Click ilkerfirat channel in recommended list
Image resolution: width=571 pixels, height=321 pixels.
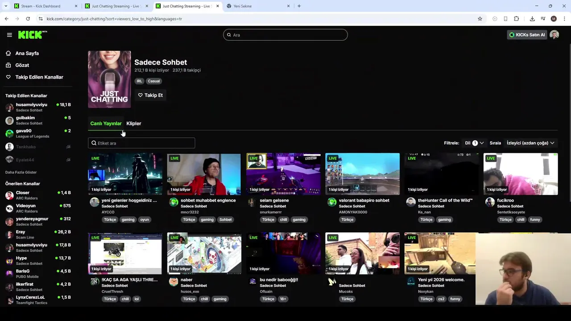tap(37, 287)
